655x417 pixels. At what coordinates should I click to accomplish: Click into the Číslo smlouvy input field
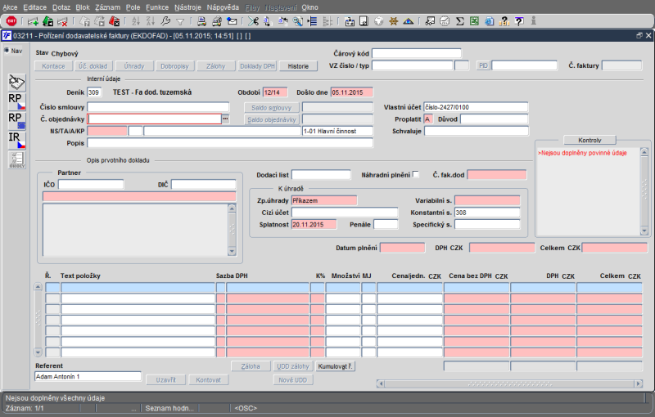coord(158,107)
